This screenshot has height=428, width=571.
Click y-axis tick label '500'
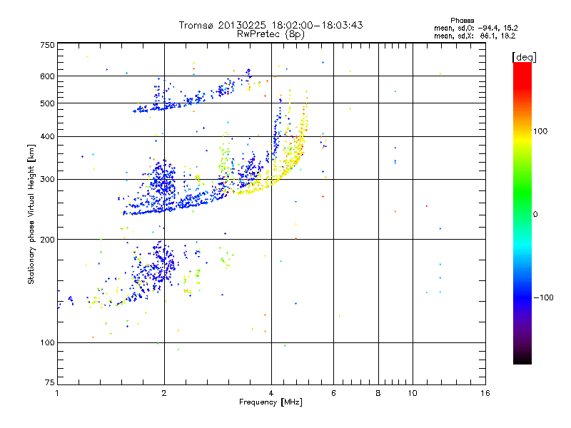47,103
